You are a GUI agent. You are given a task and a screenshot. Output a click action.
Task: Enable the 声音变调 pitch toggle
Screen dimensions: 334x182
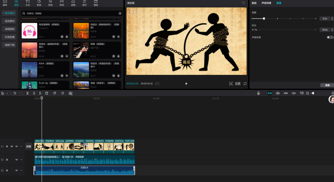[330, 37]
